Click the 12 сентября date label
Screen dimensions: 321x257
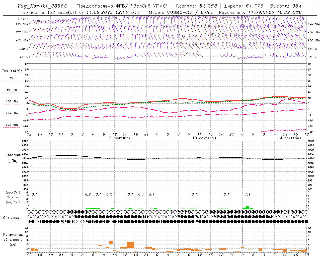119,138
